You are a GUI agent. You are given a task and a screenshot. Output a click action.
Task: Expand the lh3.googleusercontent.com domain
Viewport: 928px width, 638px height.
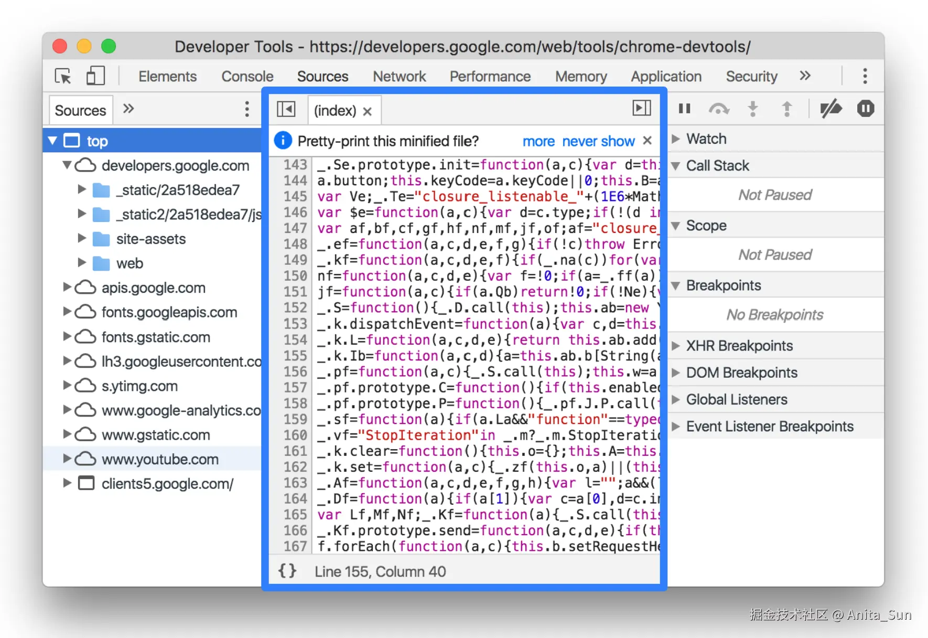pyautogui.click(x=67, y=361)
